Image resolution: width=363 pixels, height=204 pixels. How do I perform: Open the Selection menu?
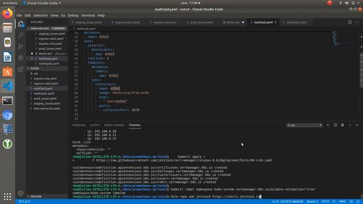pyautogui.click(x=40, y=15)
